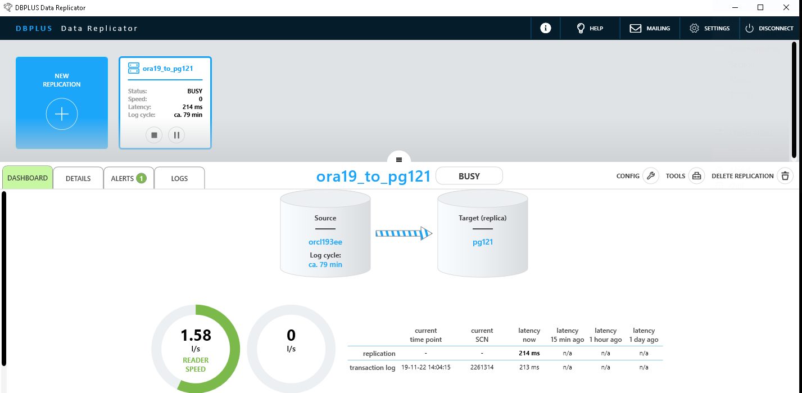Minimize the DBPLUS Data Replicator window
The image size is (802, 393).
pyautogui.click(x=735, y=7)
